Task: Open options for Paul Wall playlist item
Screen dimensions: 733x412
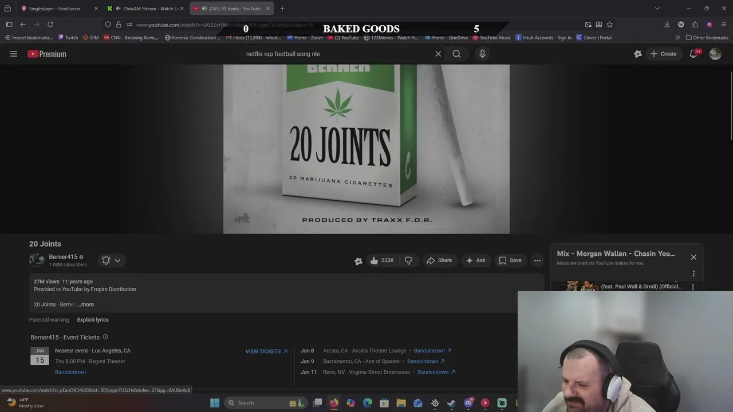Action: pos(693,287)
